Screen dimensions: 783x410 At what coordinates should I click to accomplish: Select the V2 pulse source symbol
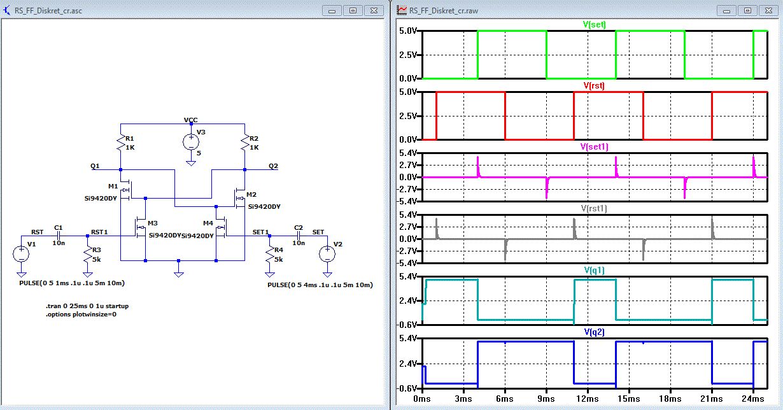click(327, 253)
